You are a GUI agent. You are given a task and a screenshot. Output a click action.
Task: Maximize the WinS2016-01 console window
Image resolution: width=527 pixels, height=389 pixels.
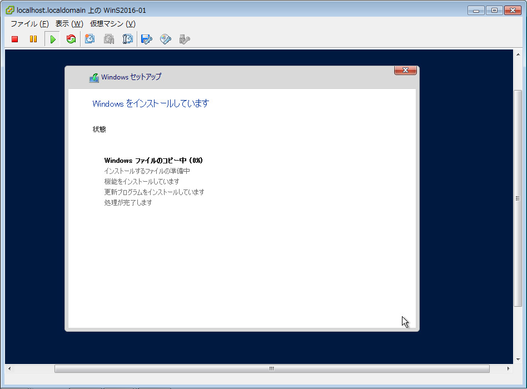(494, 11)
